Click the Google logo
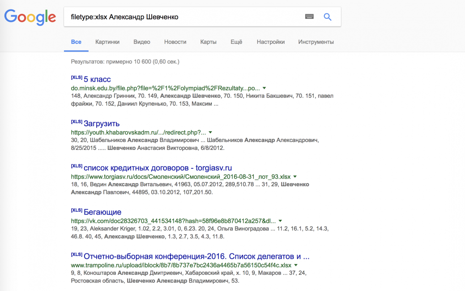This screenshot has width=465, height=291. (30, 17)
